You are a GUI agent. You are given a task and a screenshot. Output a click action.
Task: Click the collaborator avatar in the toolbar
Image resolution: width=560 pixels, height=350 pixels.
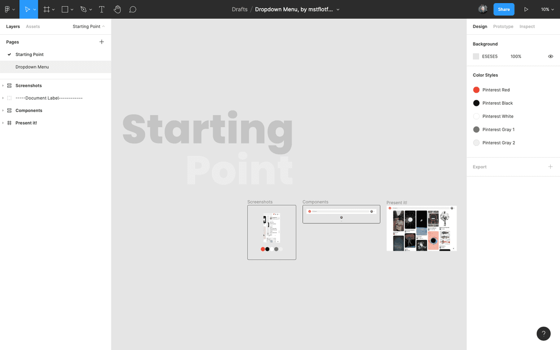(482, 9)
